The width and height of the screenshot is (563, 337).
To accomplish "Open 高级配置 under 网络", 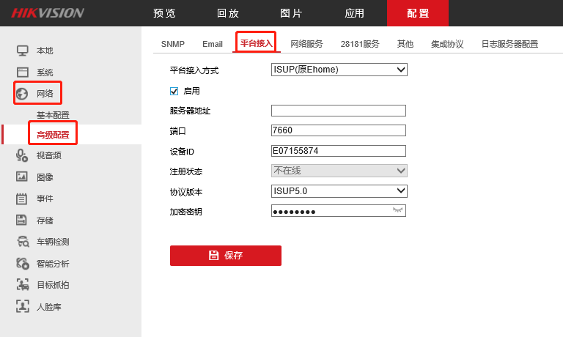I will [53, 135].
